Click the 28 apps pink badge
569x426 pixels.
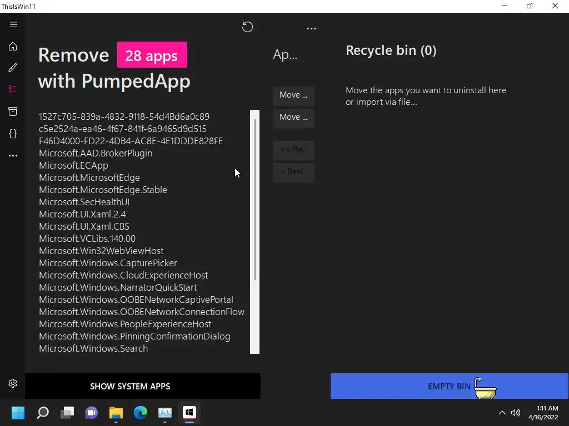pyautogui.click(x=152, y=55)
